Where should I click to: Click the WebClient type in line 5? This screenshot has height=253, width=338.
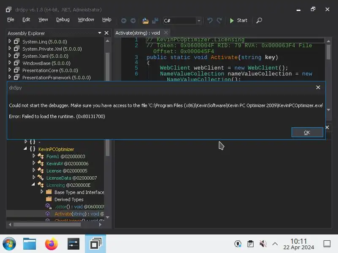[175, 68]
